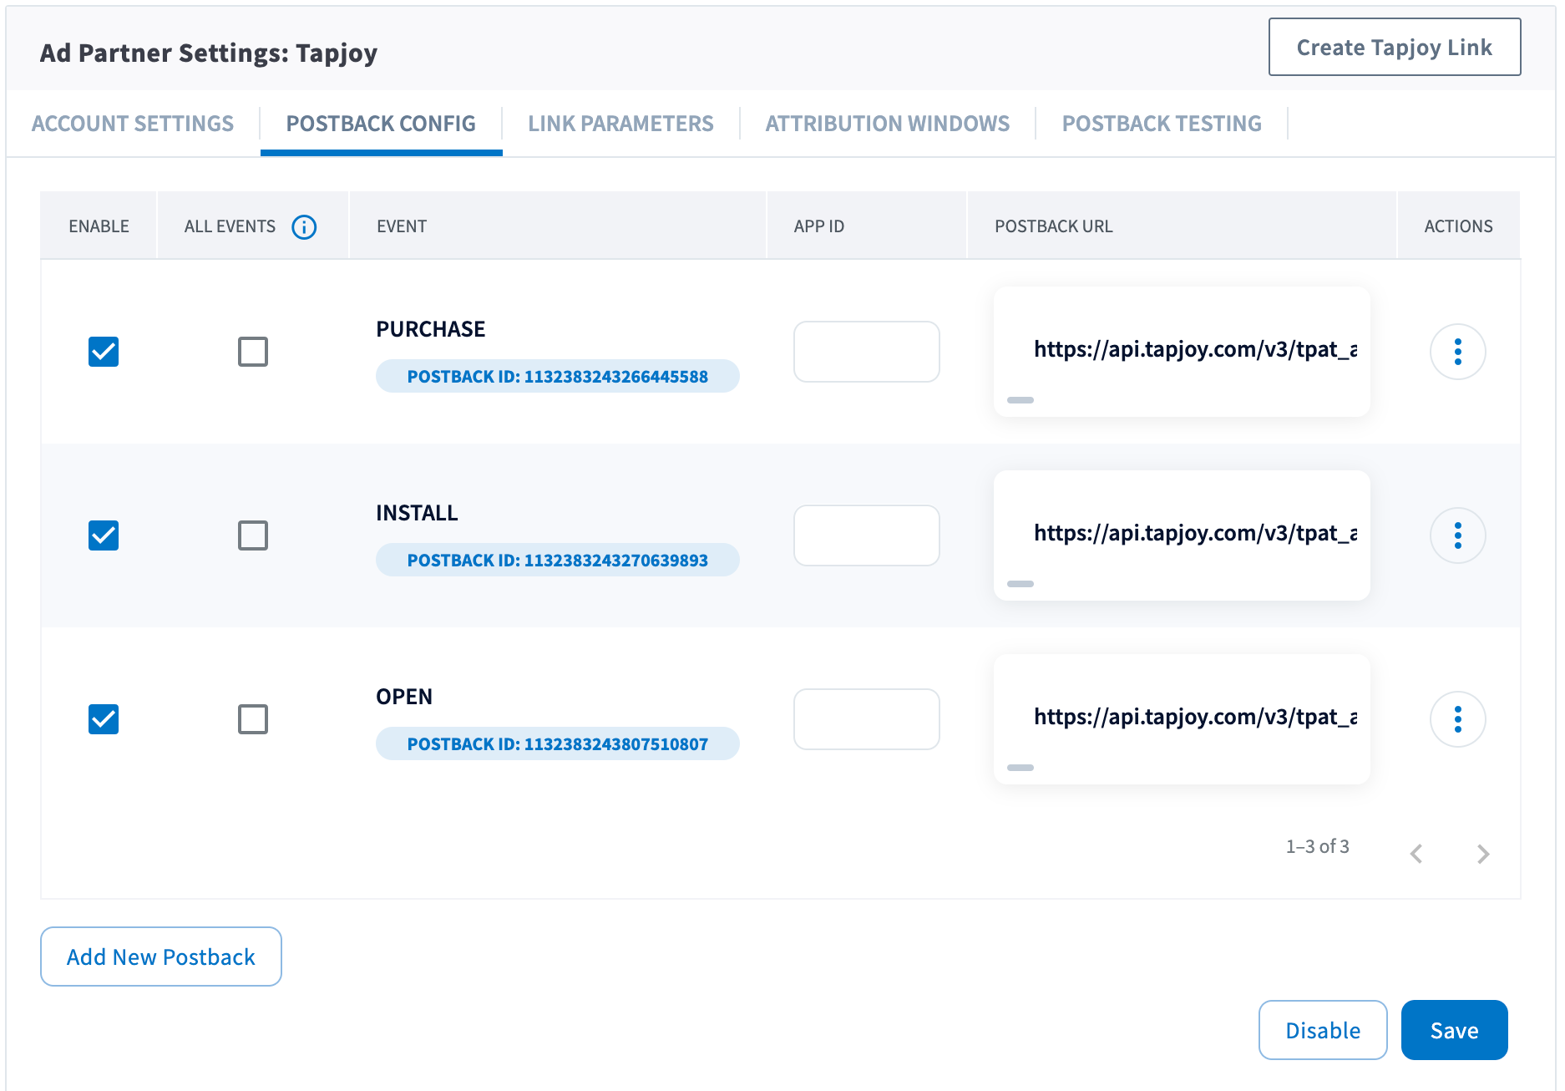
Task: Go to Attribution Windows tab
Action: [x=888, y=124]
